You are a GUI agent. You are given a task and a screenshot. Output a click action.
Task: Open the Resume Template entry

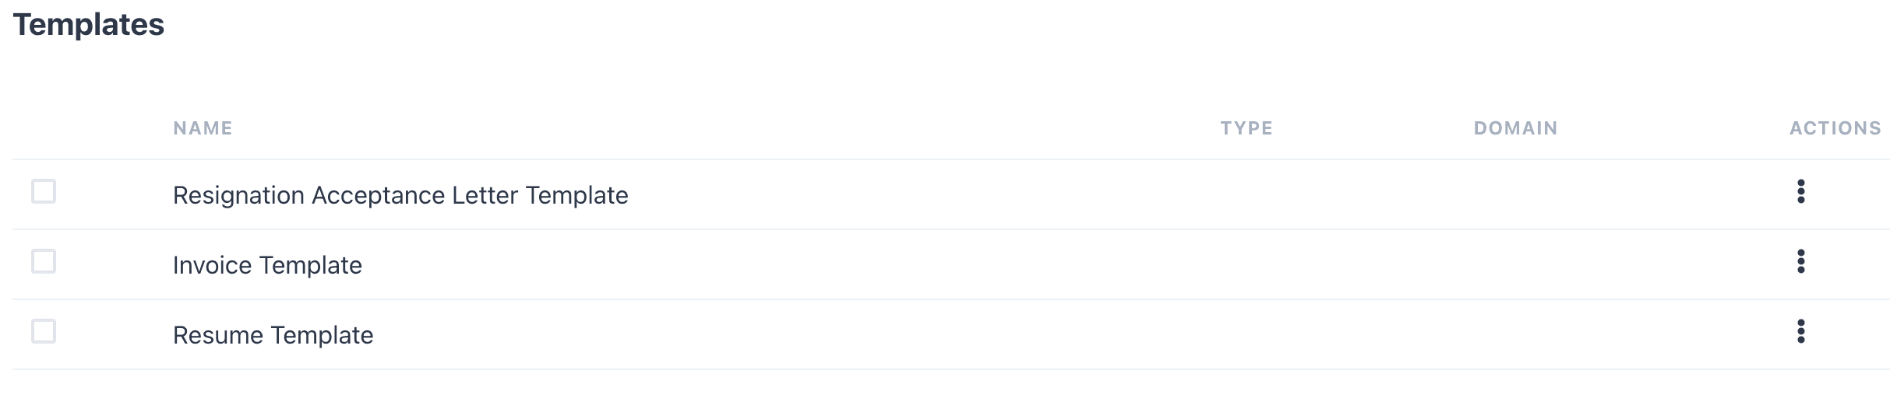[x=273, y=335]
